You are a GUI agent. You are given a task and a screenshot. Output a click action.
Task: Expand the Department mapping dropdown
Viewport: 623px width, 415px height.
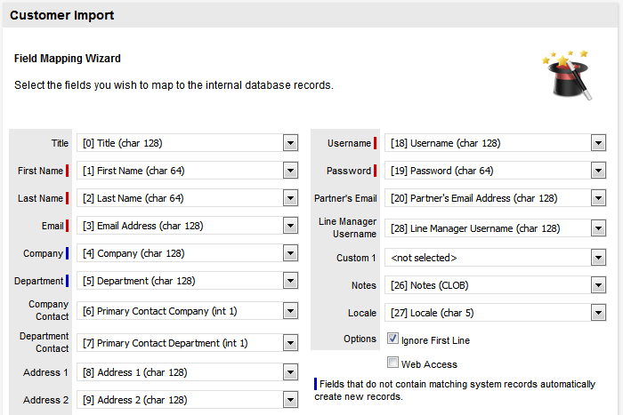pos(290,281)
